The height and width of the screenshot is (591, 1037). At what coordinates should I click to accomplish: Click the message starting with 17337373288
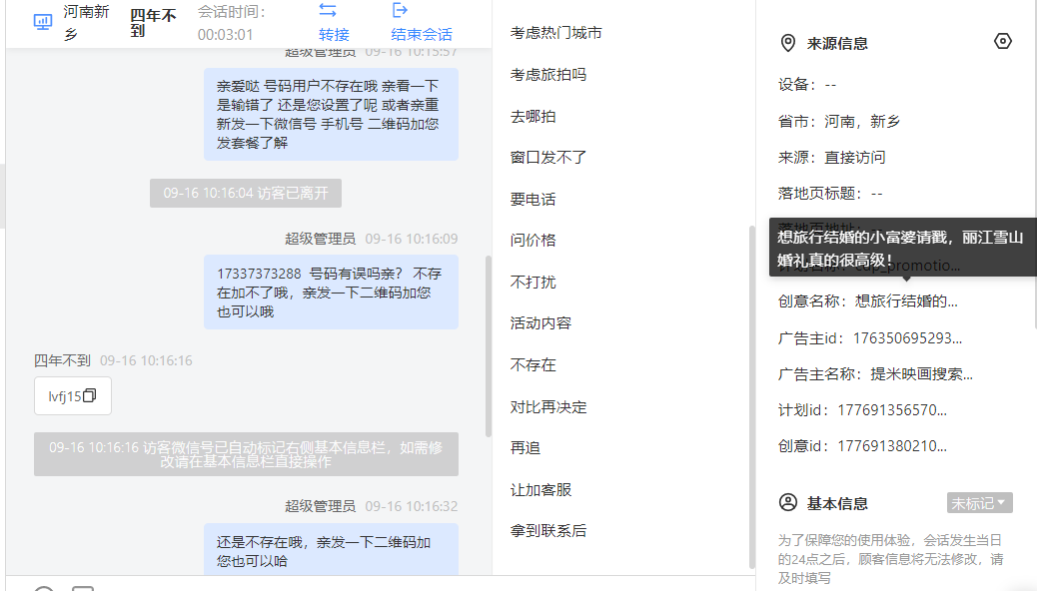pos(331,293)
